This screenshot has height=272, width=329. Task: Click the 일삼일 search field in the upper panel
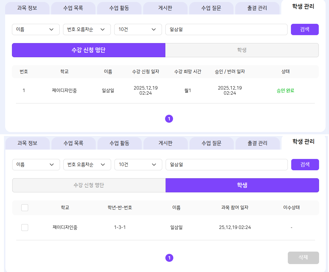tap(226, 29)
